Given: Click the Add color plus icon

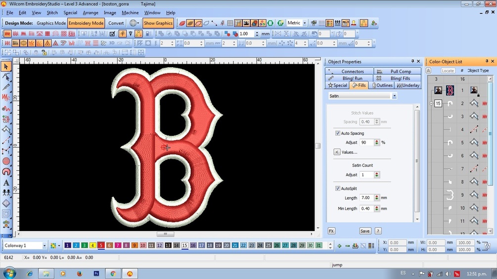Looking at the screenshot, I should click(339, 246).
